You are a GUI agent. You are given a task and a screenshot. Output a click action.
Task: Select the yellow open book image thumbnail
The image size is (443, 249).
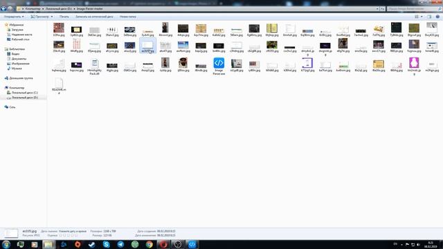coord(272,28)
